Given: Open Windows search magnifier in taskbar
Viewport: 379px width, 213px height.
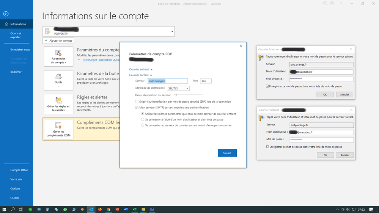Looking at the screenshot, I should pos(13,209).
